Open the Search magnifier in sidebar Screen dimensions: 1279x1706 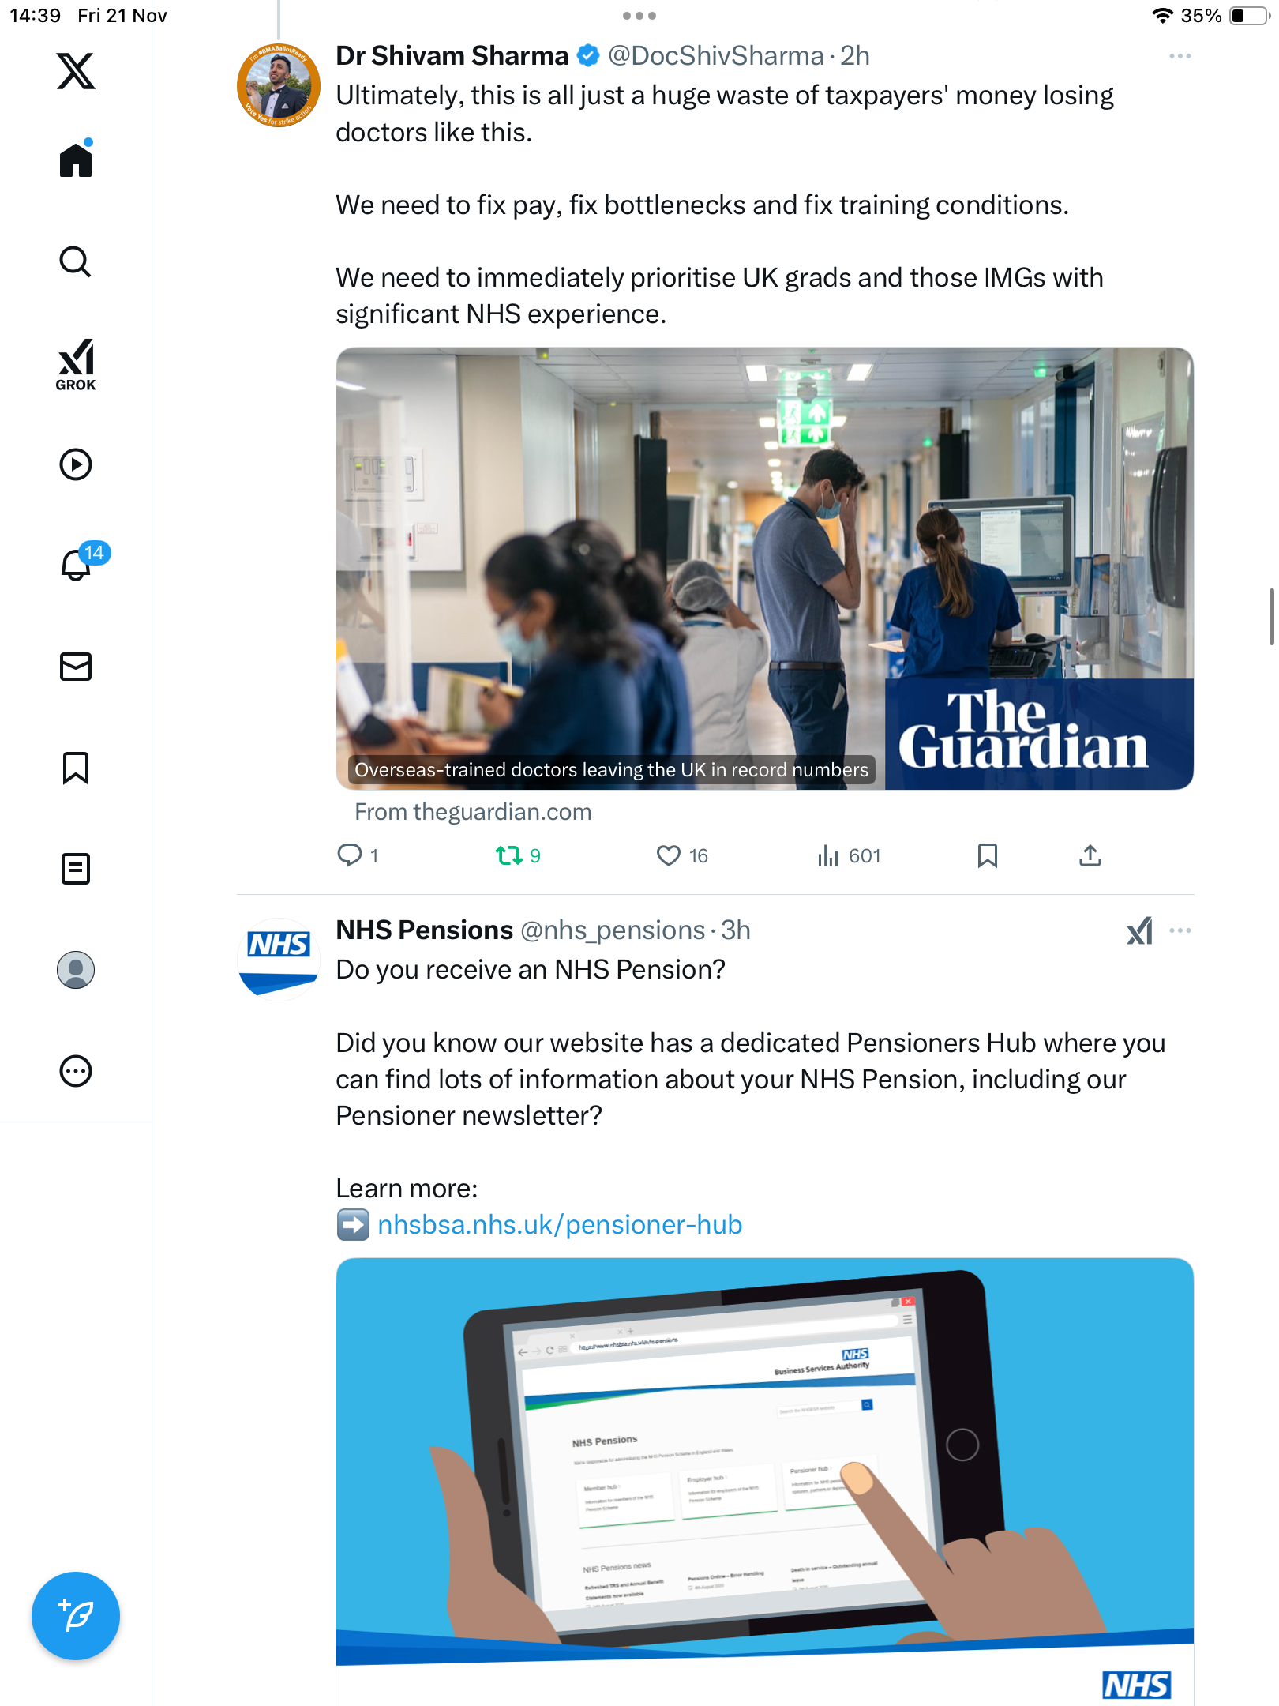[x=76, y=261]
